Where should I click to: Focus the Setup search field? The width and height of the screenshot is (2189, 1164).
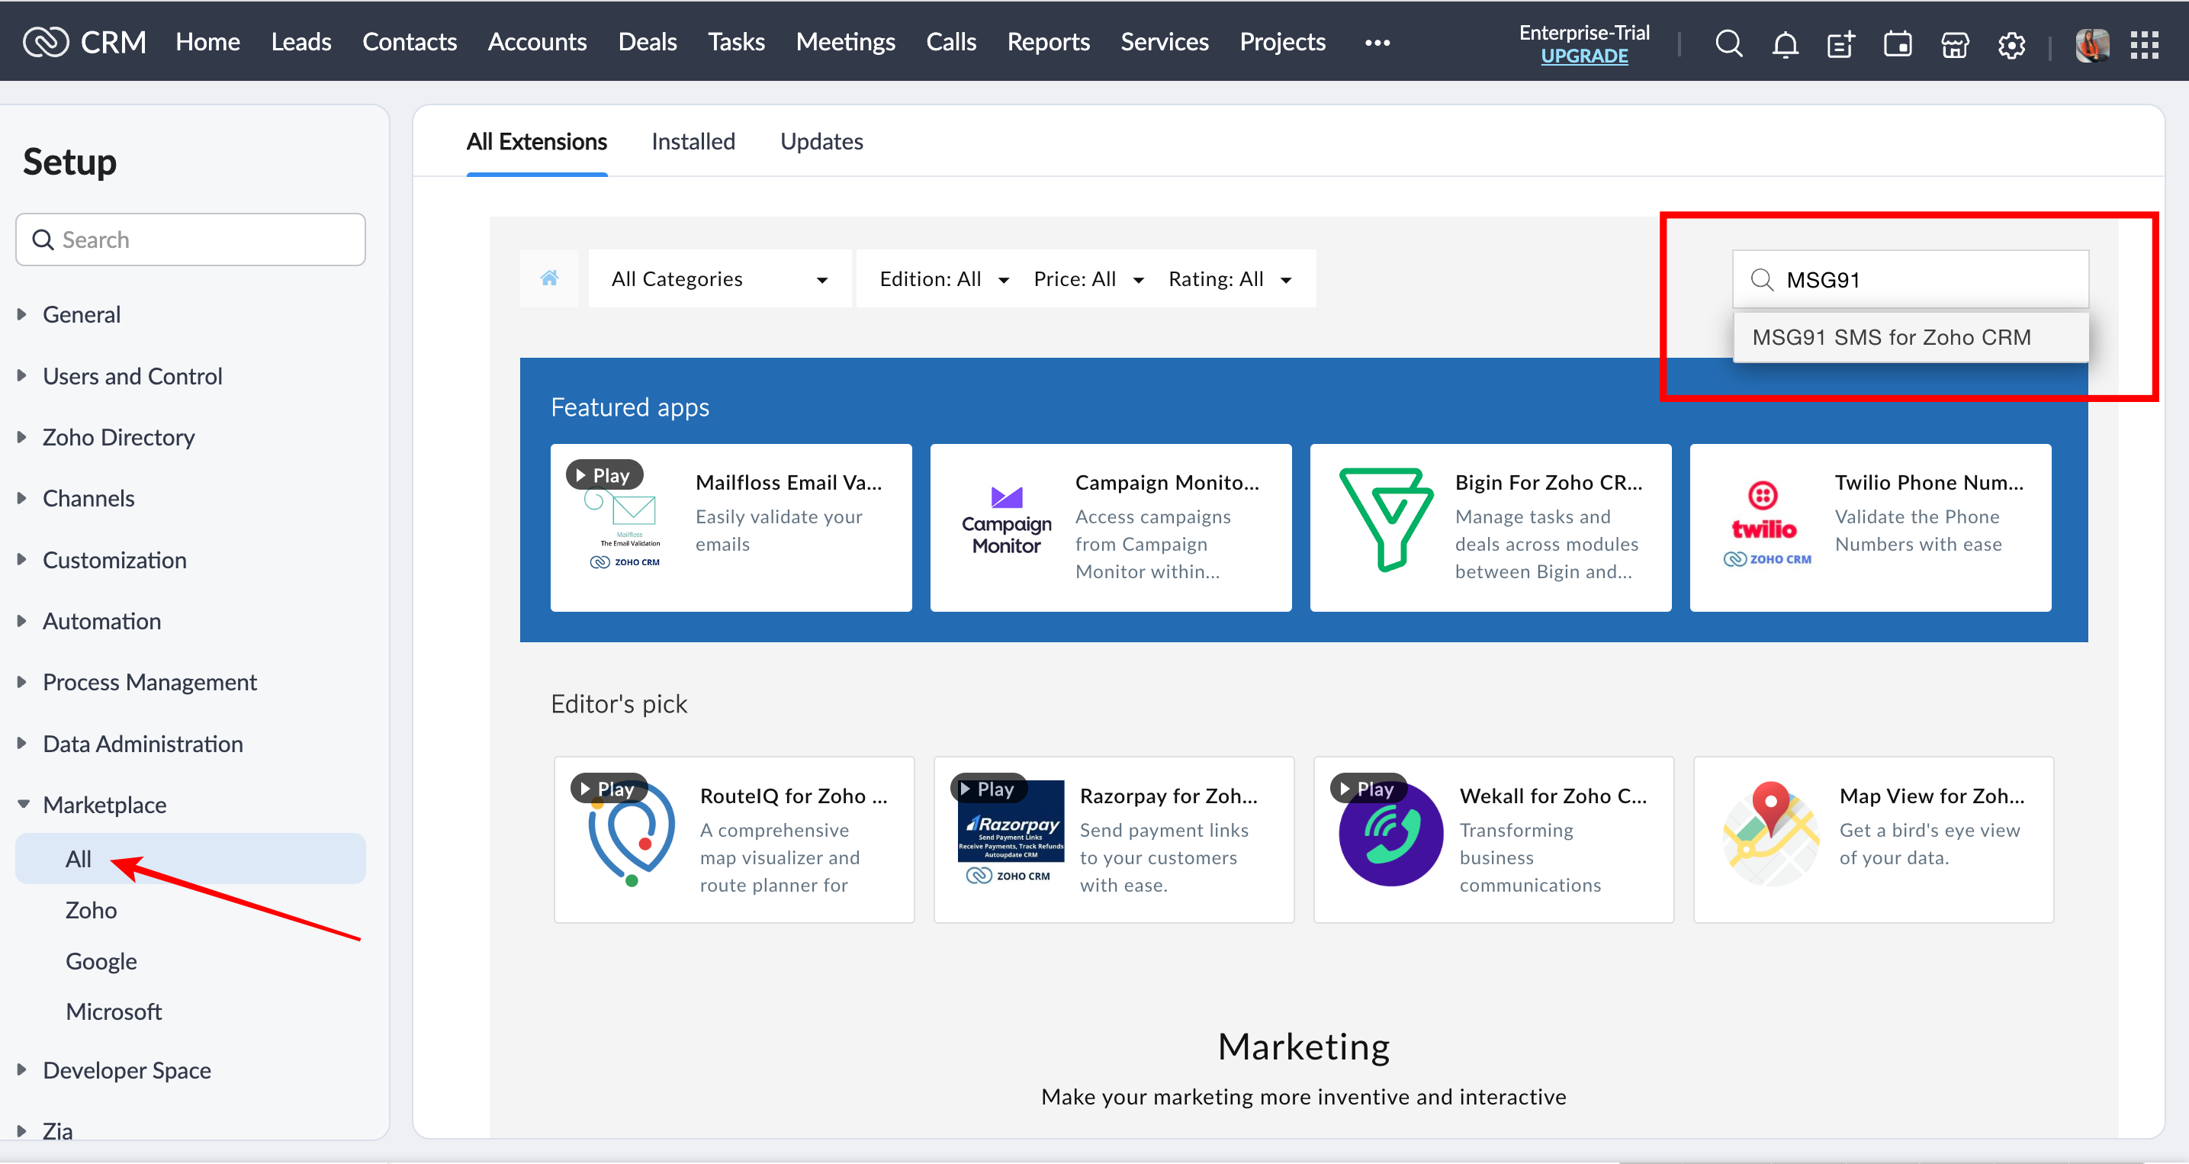tap(191, 240)
